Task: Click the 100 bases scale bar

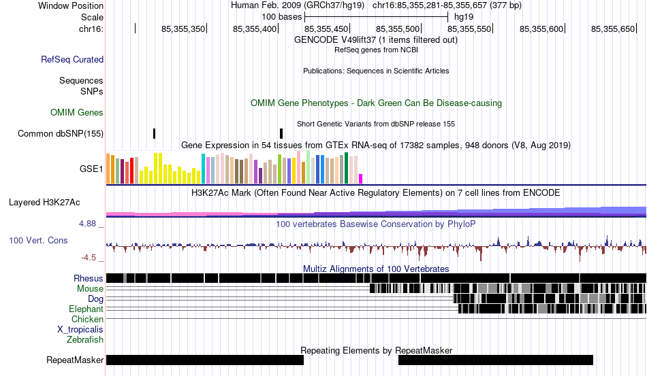Action: 376,17
